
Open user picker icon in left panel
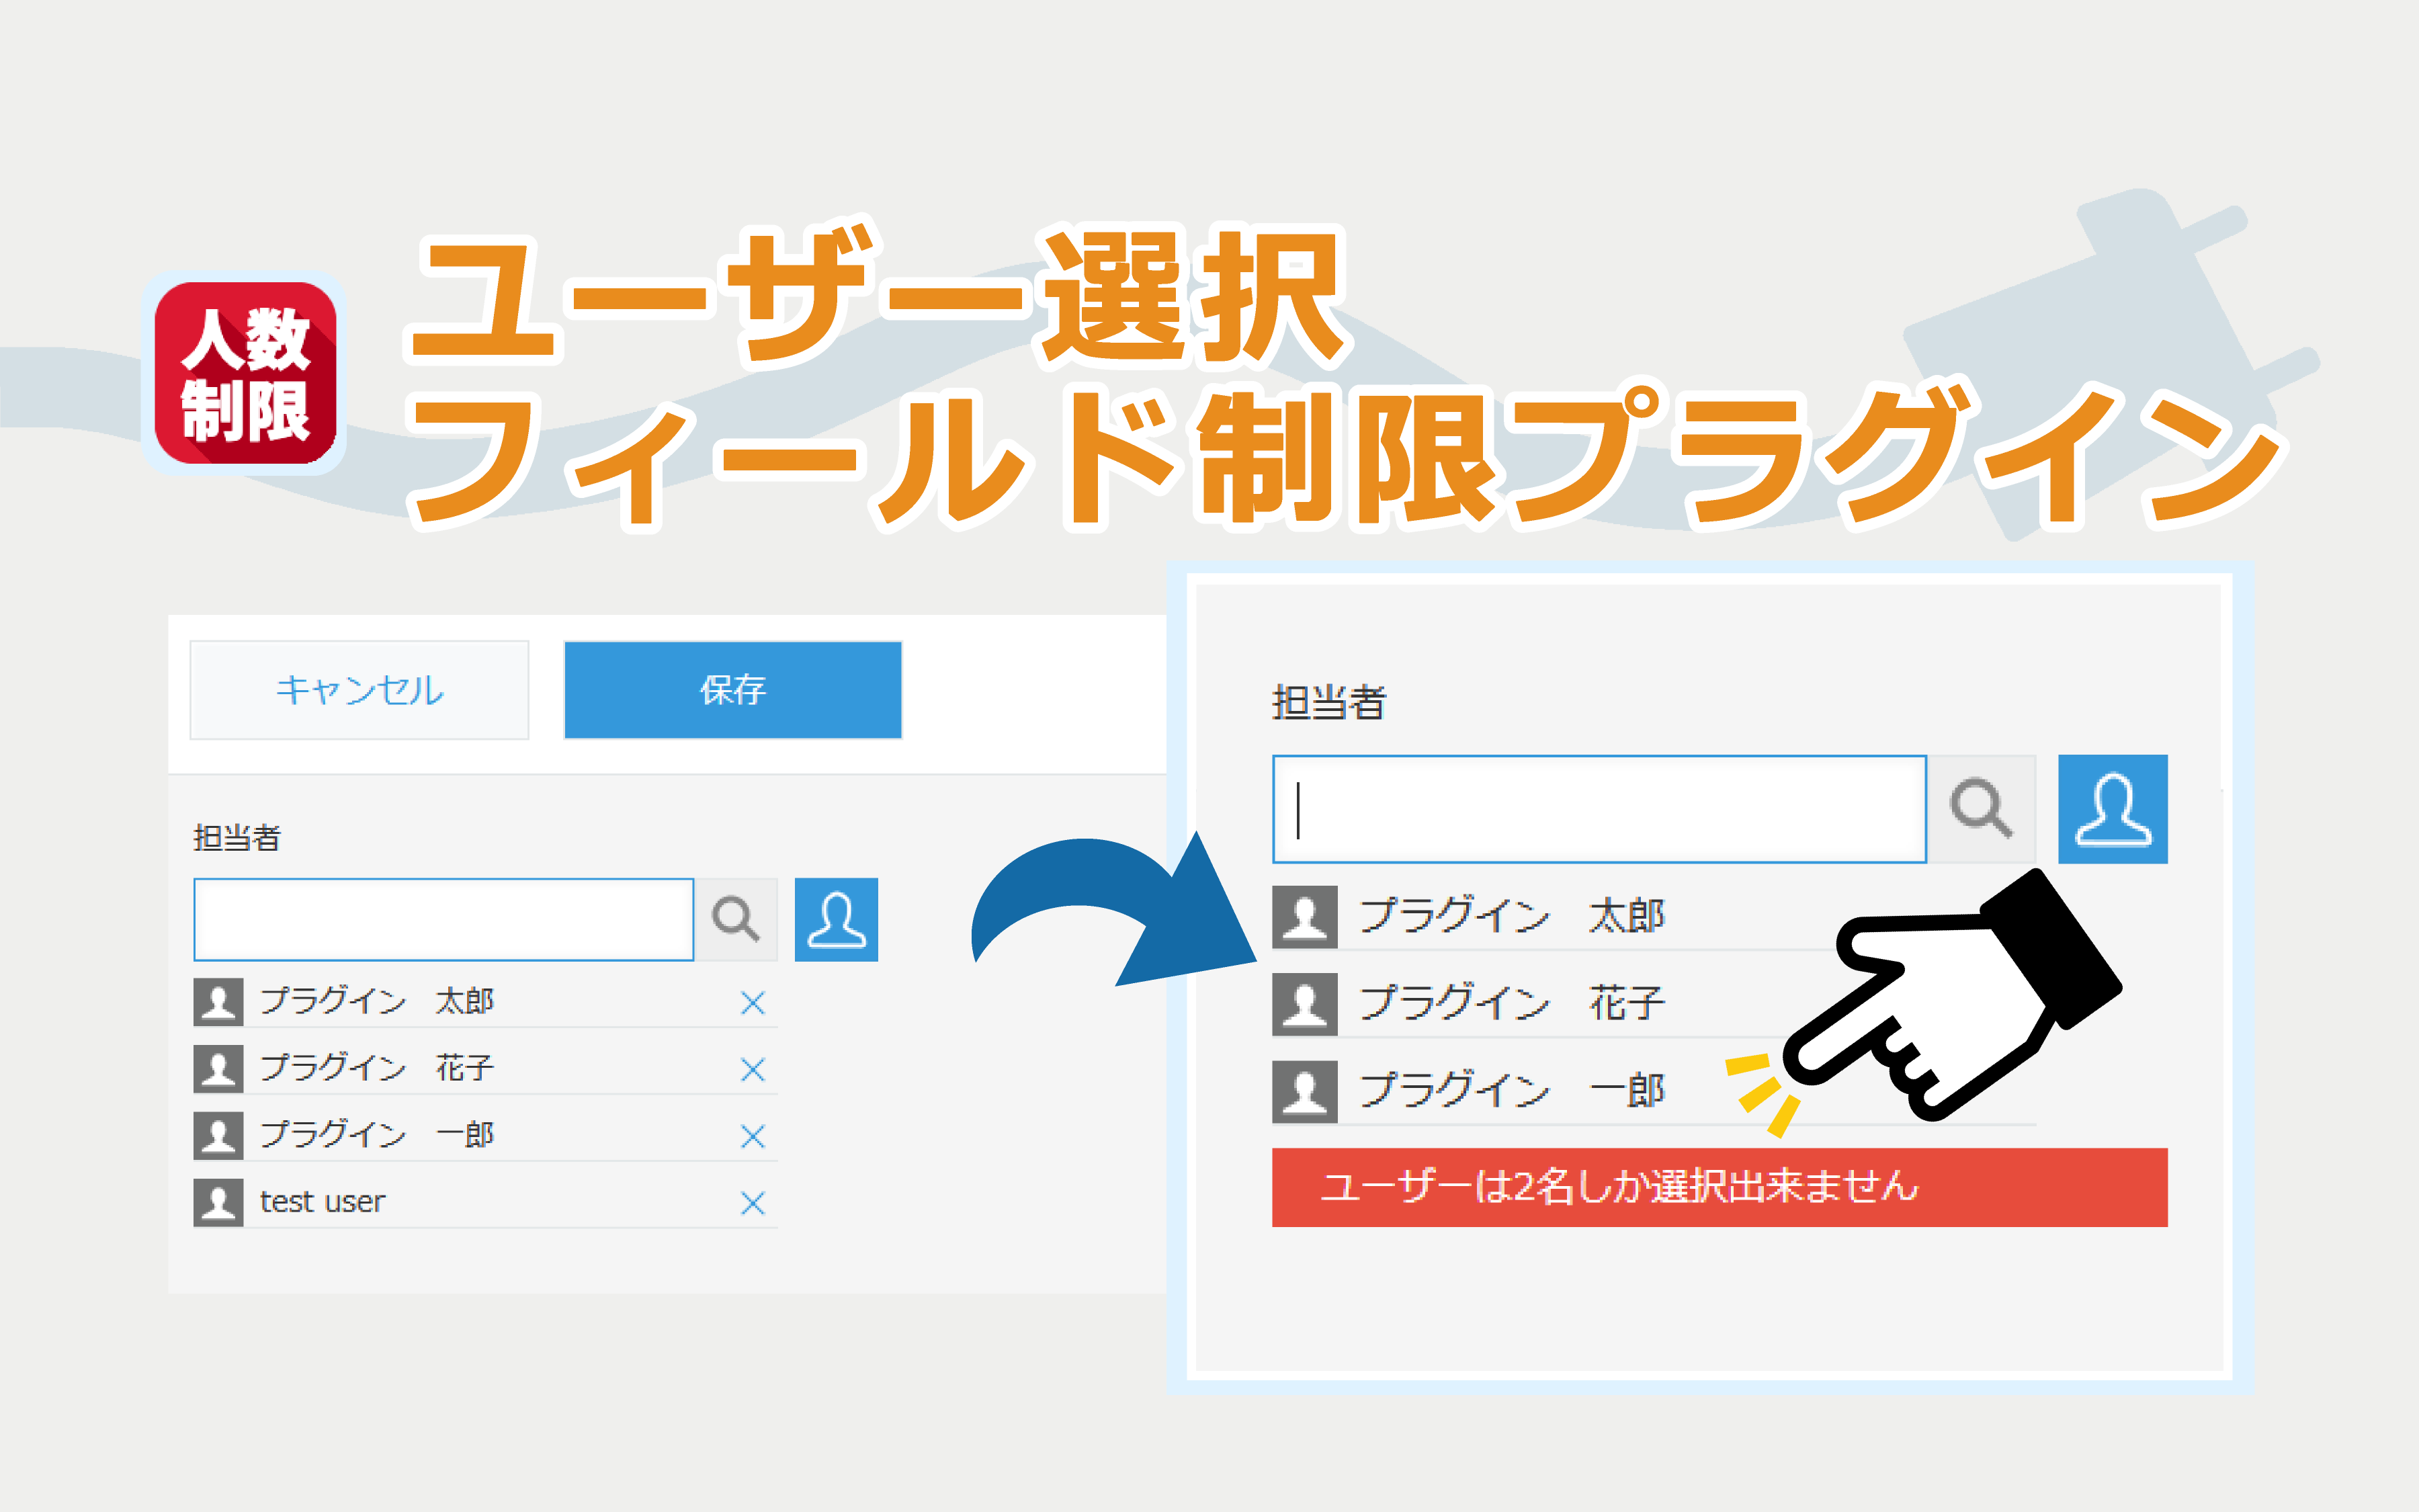pyautogui.click(x=837, y=920)
